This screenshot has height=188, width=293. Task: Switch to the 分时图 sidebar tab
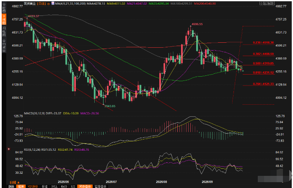pos(4,8)
